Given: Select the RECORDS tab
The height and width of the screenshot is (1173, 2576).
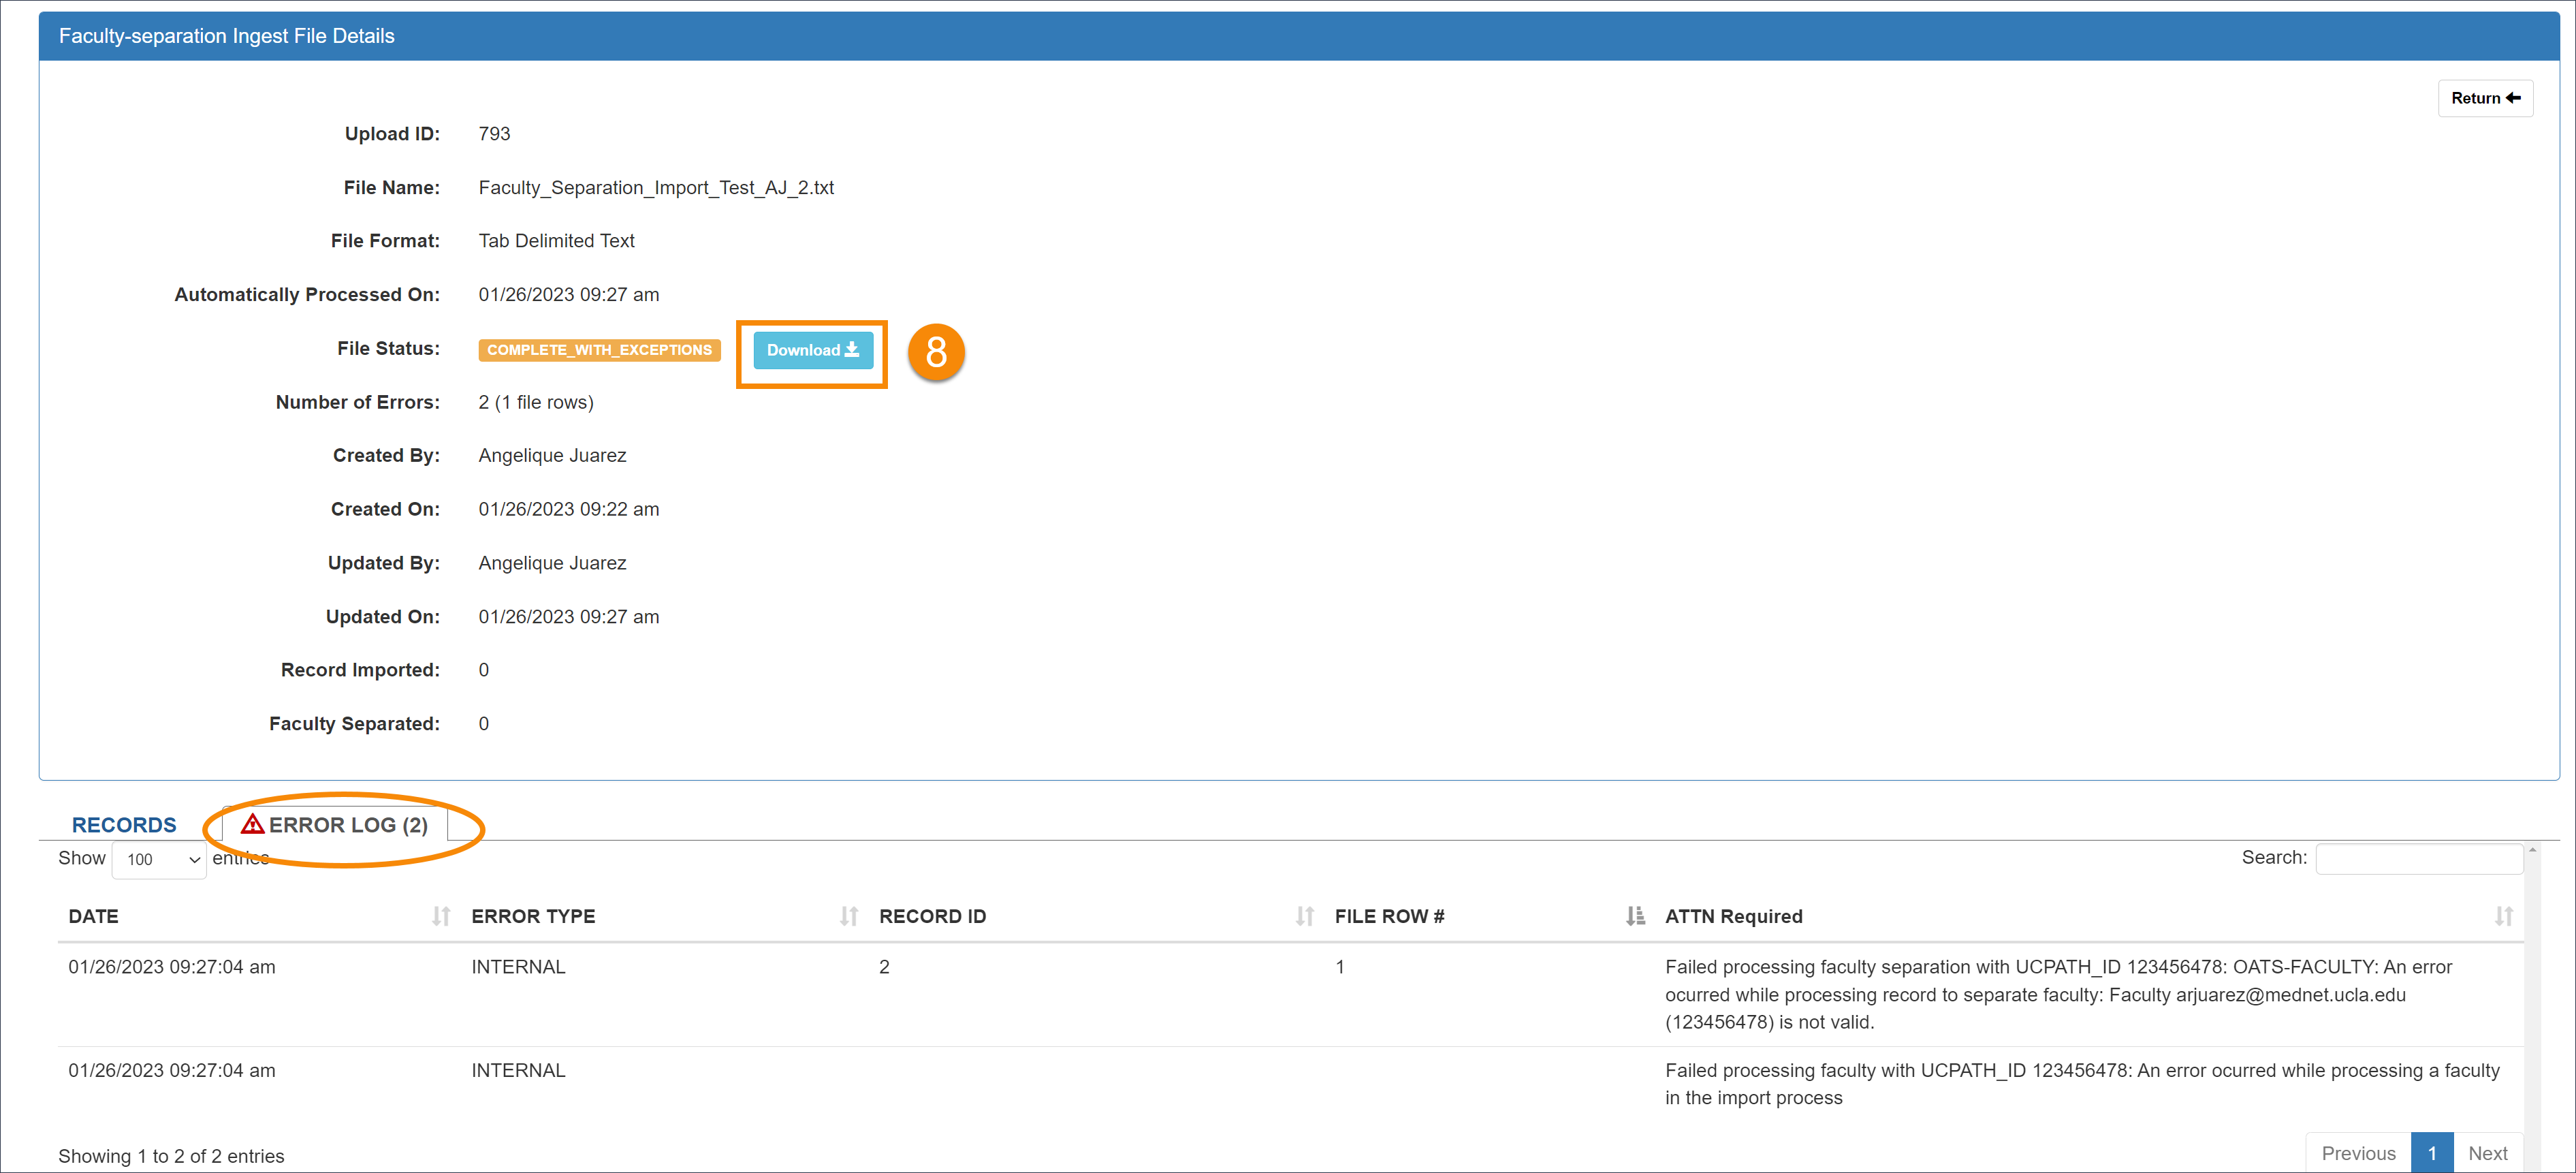Looking at the screenshot, I should click(x=123, y=823).
